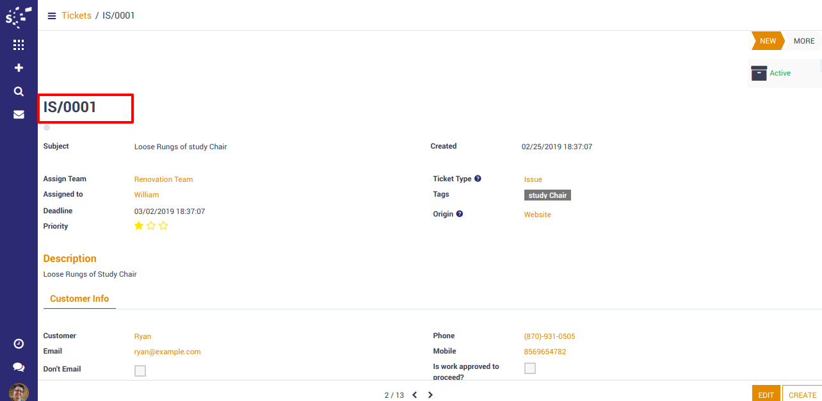Set priority to the third star

pos(163,225)
